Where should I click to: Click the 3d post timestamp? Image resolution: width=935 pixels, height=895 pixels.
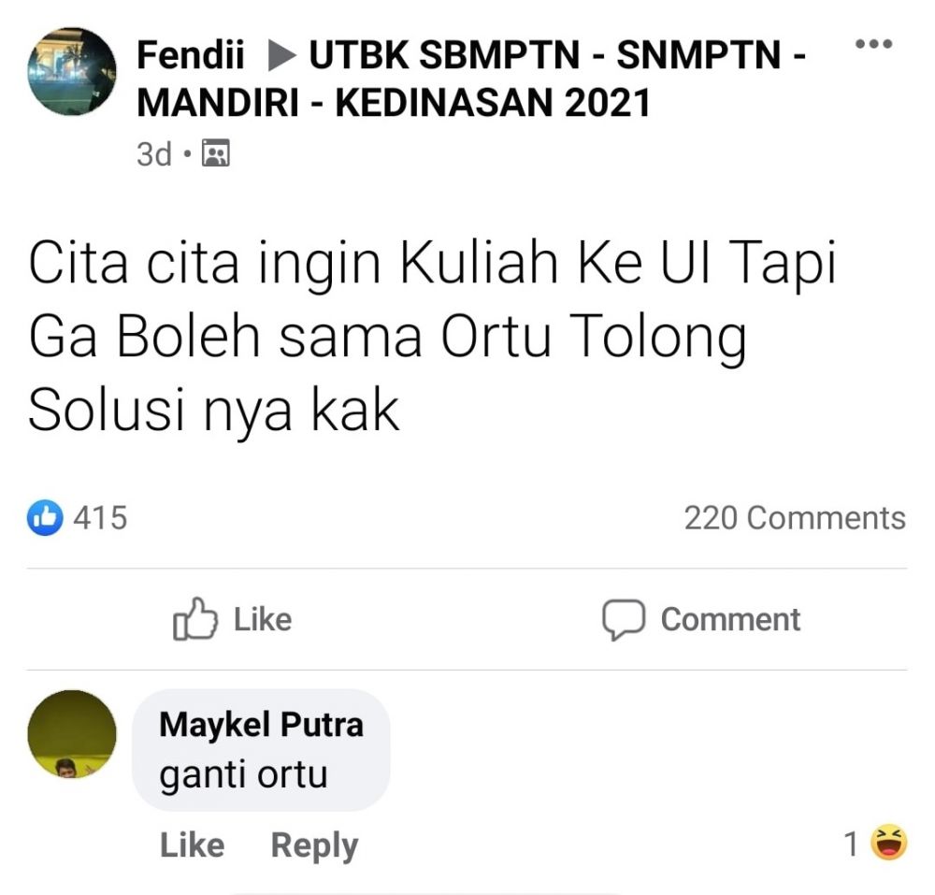(154, 153)
